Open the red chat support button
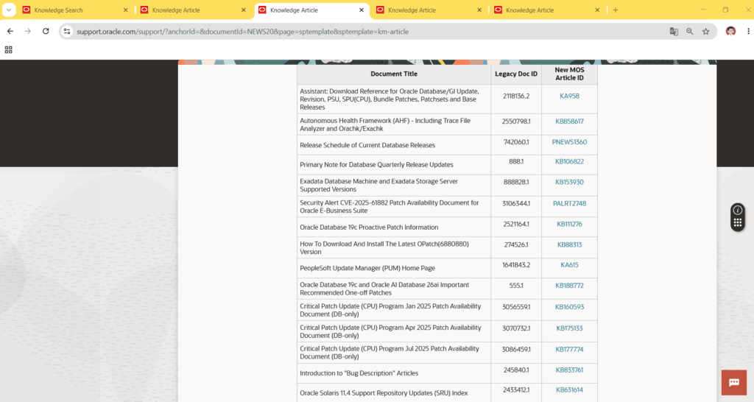Screen dimensions: 754x402 734,382
